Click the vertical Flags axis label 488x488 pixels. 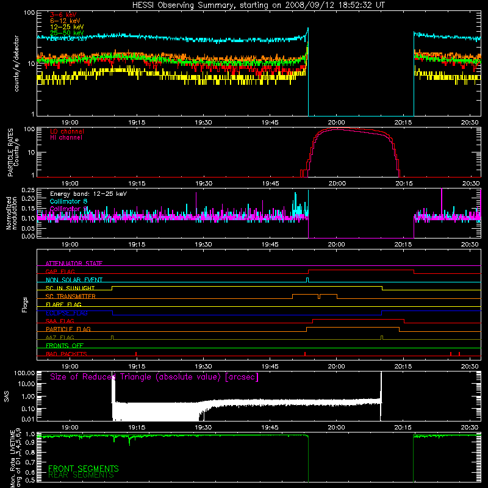(24, 304)
